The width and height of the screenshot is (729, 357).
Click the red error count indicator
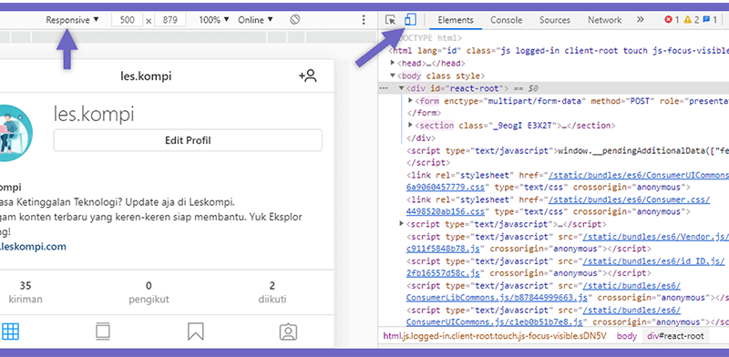673,20
